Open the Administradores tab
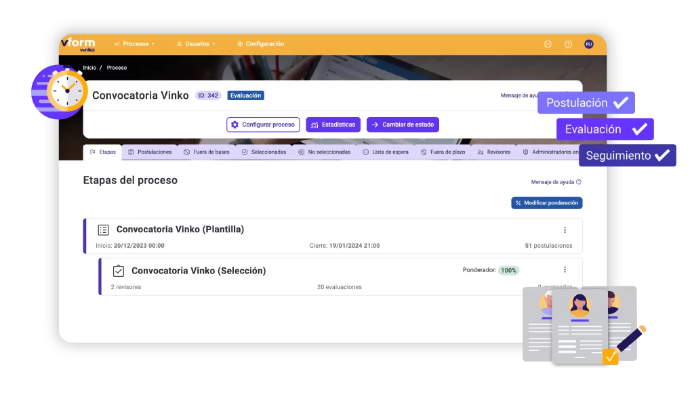The image size is (694, 396). (x=550, y=152)
